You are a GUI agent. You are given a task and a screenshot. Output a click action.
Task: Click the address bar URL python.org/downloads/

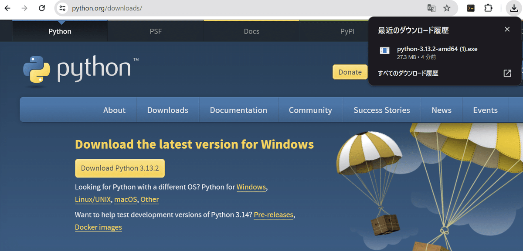click(x=107, y=8)
